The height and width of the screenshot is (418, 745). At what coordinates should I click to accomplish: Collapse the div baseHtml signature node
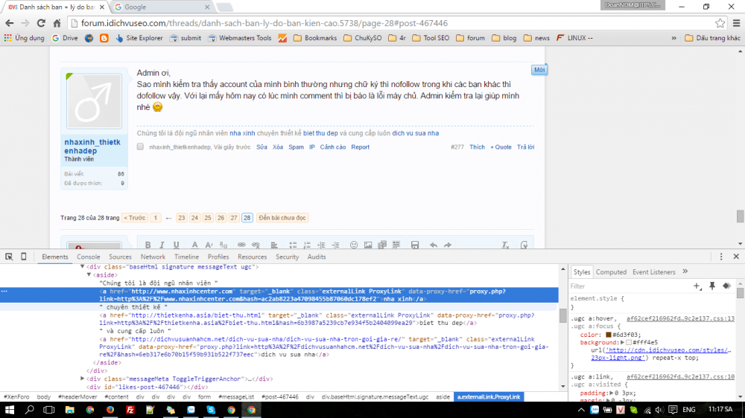tap(82, 267)
